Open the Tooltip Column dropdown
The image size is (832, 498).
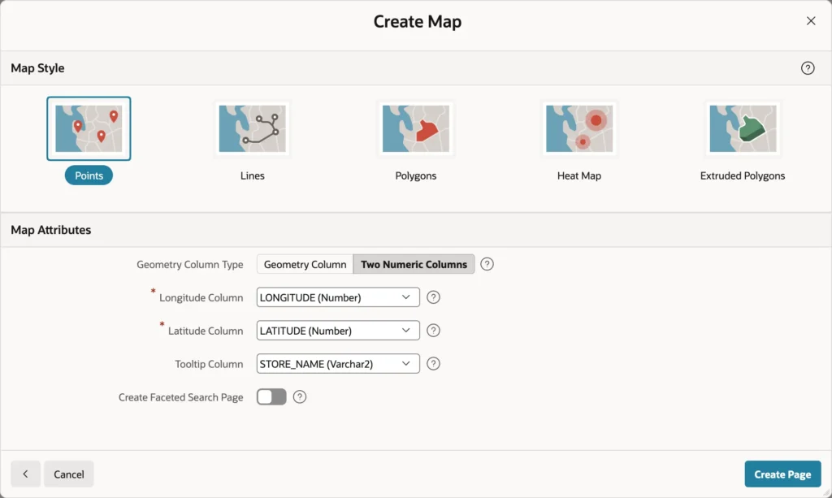[x=338, y=364]
